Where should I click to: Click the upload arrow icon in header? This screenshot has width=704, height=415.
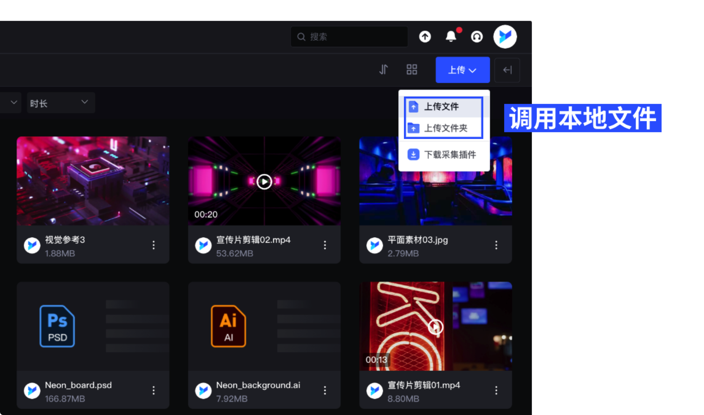click(425, 37)
